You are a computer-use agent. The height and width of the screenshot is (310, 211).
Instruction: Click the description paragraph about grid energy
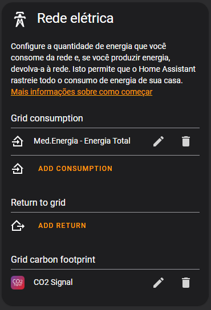[x=103, y=63]
